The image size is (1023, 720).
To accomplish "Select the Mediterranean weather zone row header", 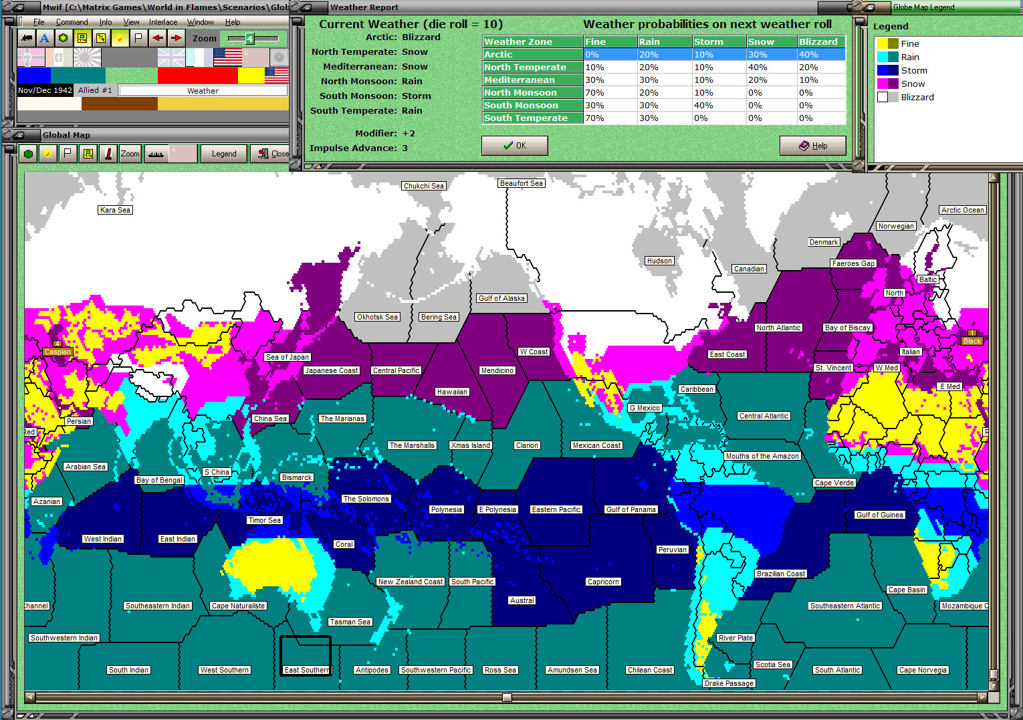I will [533, 80].
